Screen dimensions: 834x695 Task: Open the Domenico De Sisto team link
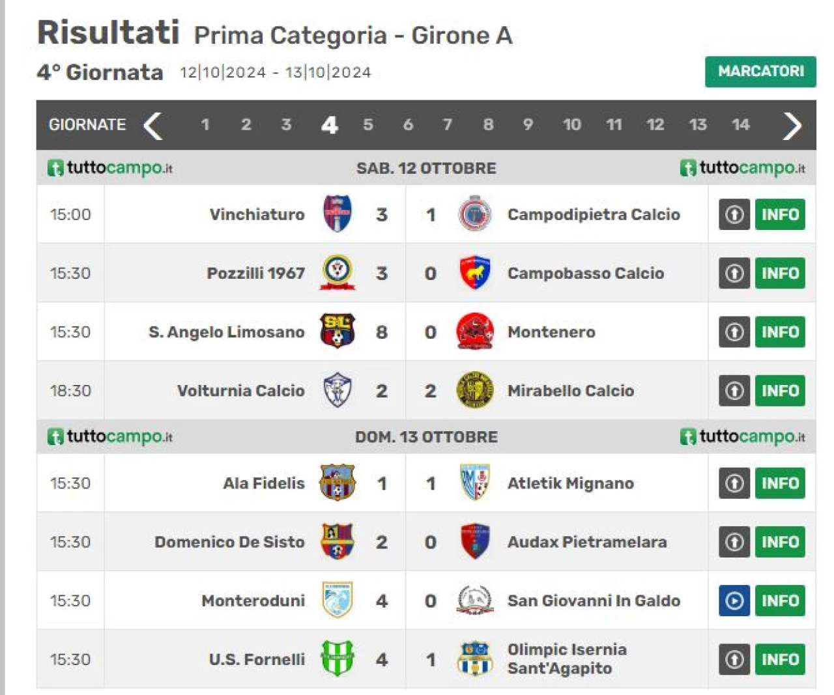pyautogui.click(x=229, y=542)
